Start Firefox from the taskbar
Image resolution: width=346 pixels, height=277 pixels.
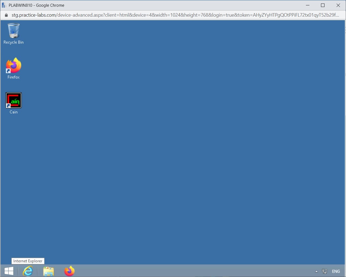coord(69,271)
